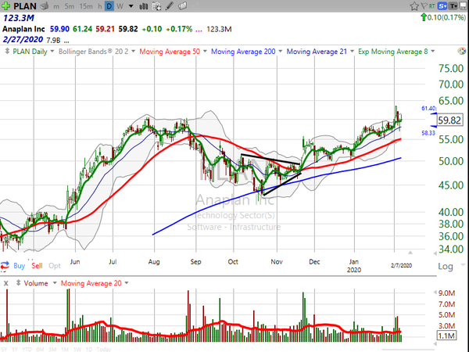469x352 pixels.
Task: Toggle the RT real-time indicator
Action: pos(432,6)
